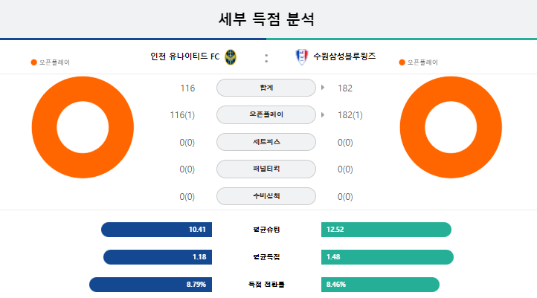Click the blue 8.79% conversion bar
The image size is (537, 298).
[x=151, y=285]
